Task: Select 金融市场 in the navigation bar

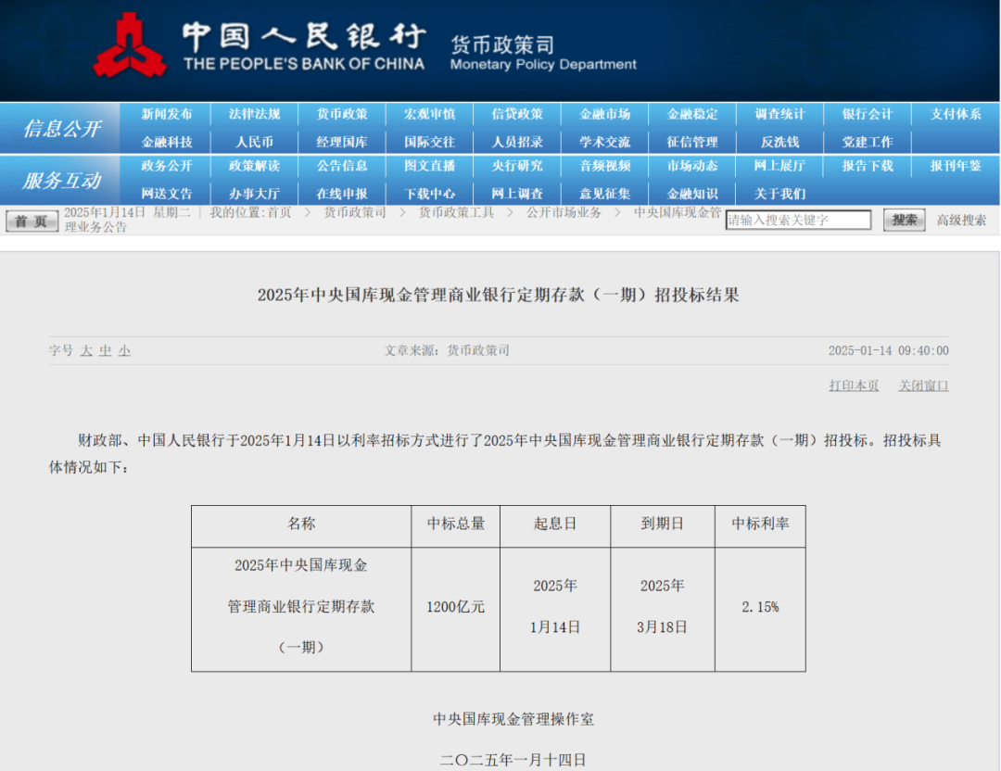Action: point(605,114)
